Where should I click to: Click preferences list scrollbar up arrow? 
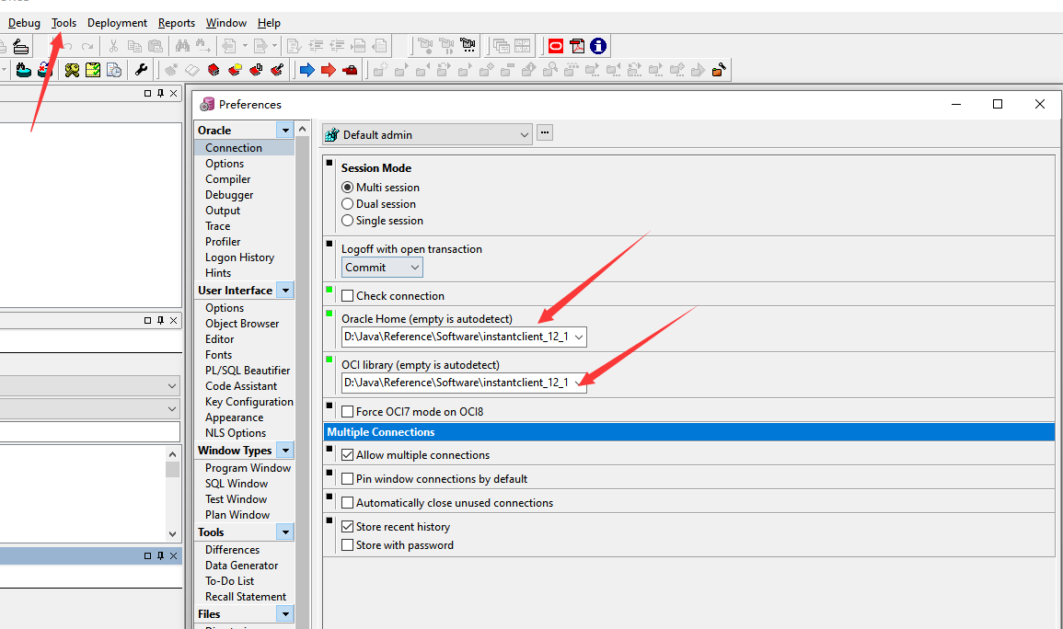tap(303, 130)
